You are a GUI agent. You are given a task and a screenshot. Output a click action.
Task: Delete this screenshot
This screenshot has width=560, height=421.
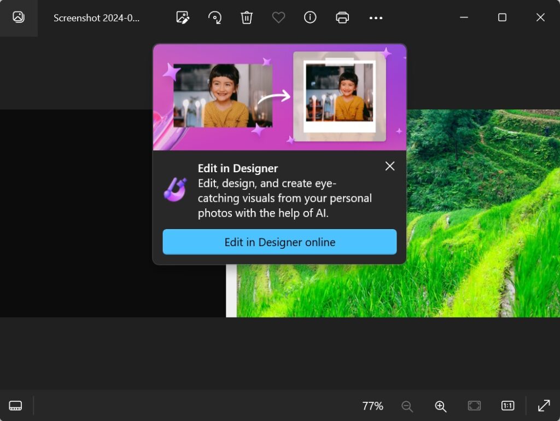(246, 17)
